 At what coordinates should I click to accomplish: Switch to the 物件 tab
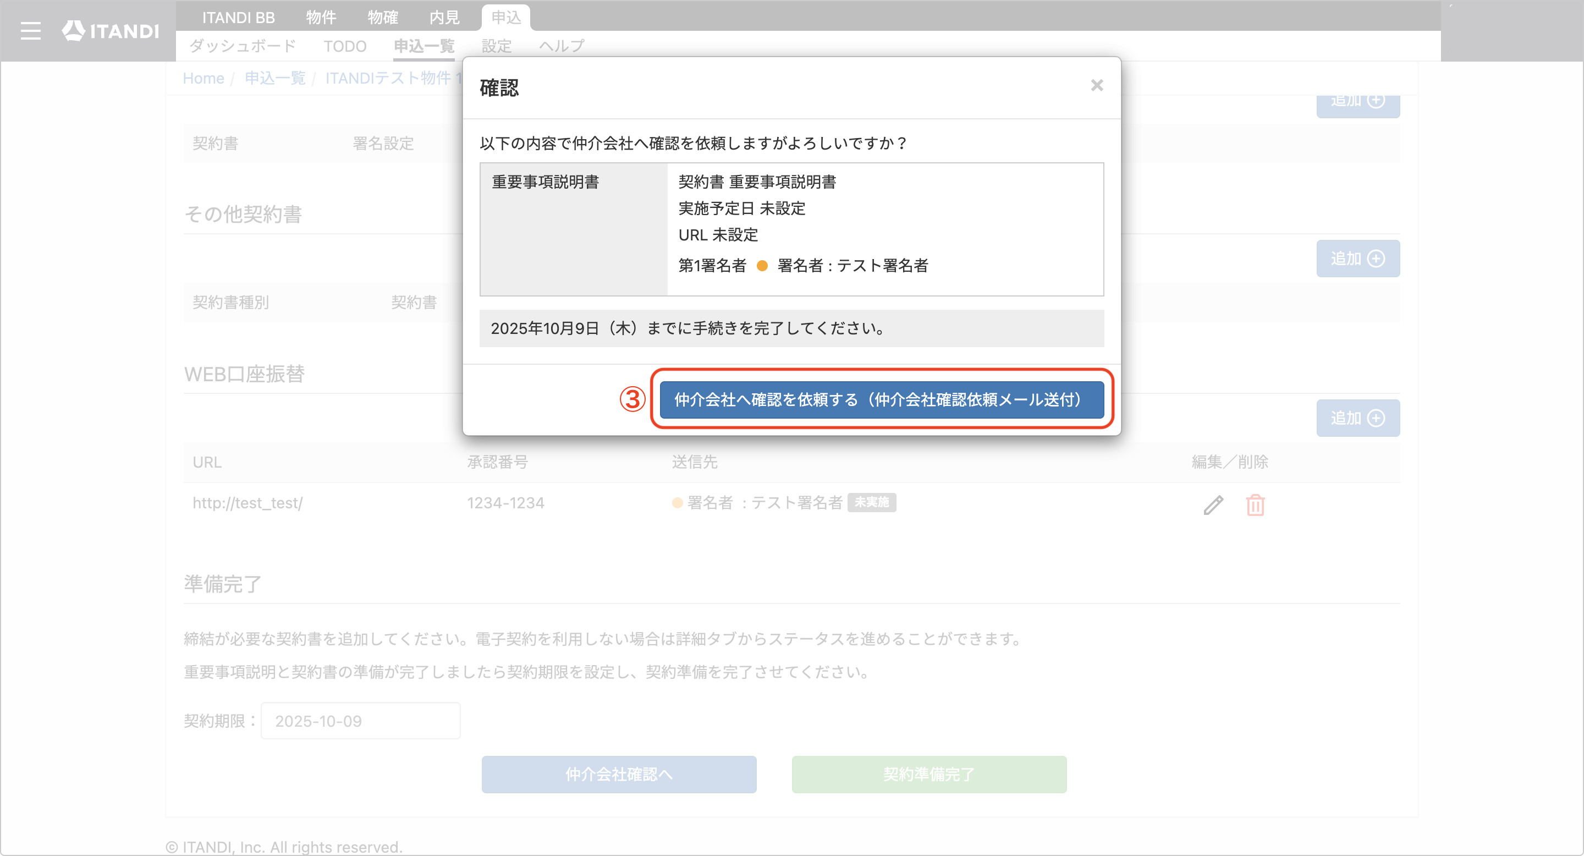(321, 17)
